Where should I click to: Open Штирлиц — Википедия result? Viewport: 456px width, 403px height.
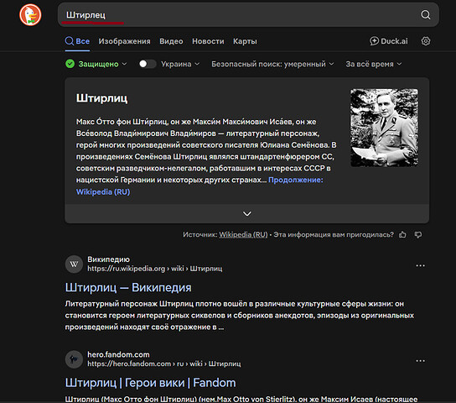pyautogui.click(x=128, y=287)
